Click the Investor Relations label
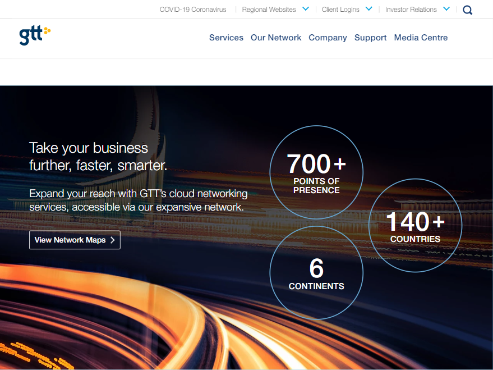 (411, 10)
